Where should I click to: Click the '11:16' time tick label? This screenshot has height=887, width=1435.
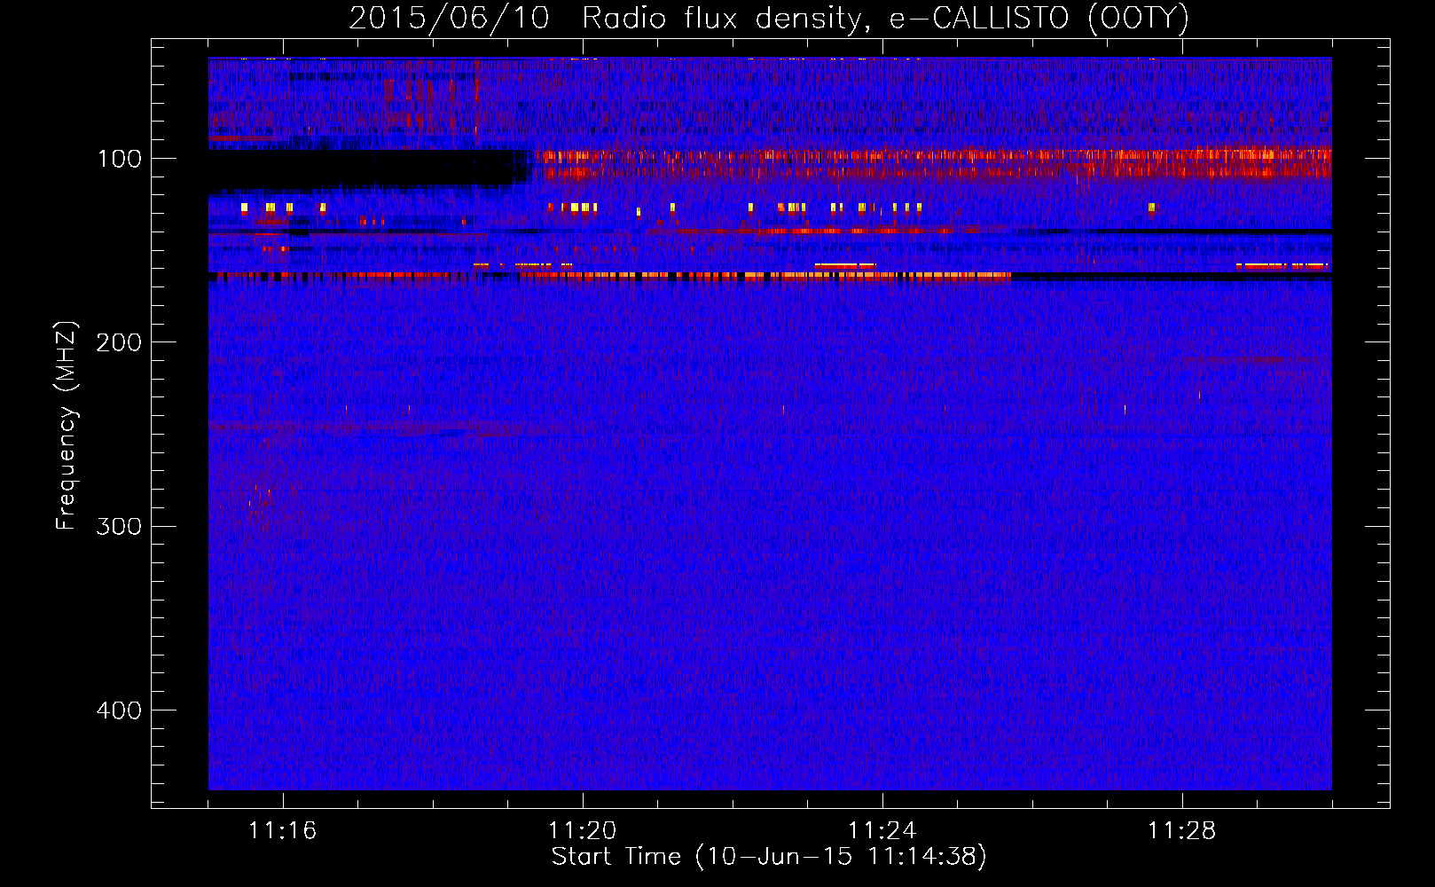282,831
